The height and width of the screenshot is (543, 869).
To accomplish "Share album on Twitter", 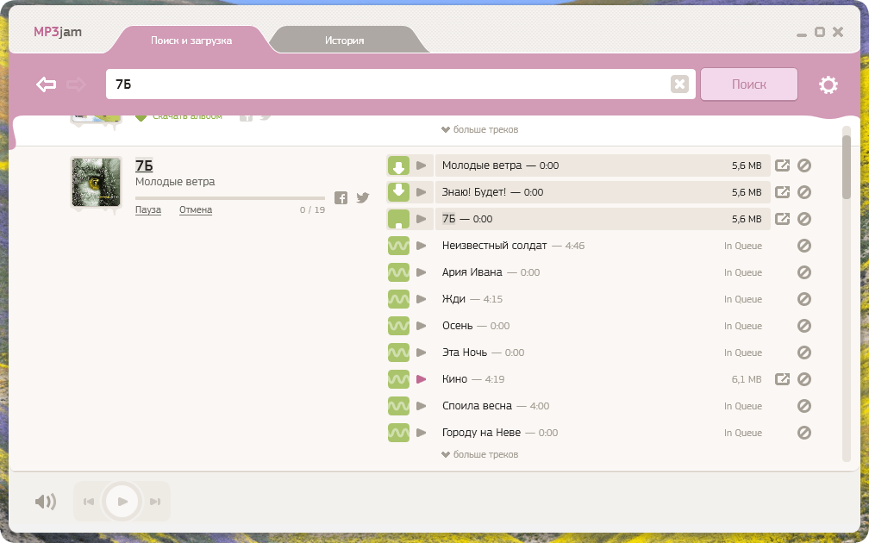I will pos(362,198).
